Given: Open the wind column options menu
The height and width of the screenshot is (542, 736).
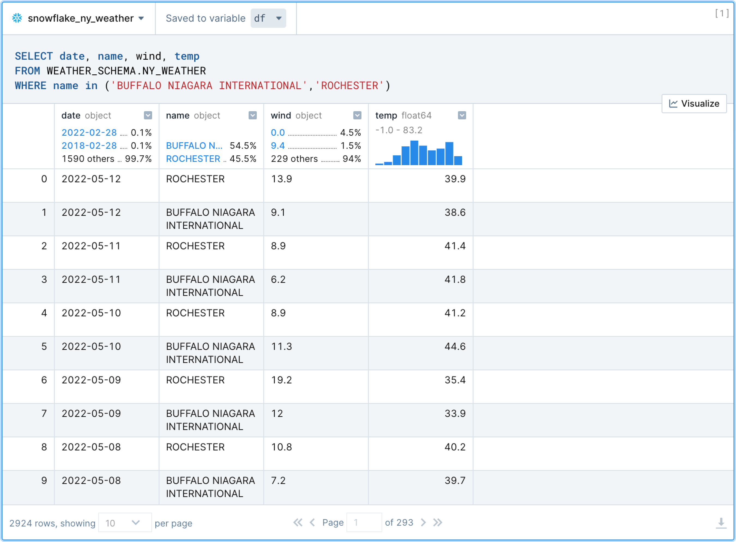Looking at the screenshot, I should tap(357, 115).
